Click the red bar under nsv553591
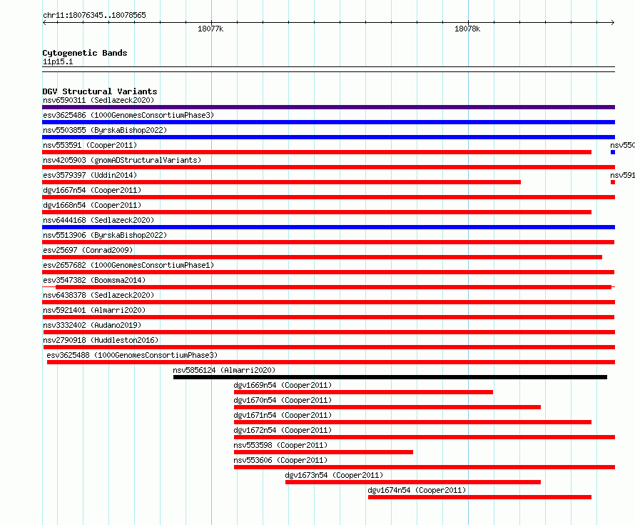This screenshot has height=525, width=635. [317, 152]
